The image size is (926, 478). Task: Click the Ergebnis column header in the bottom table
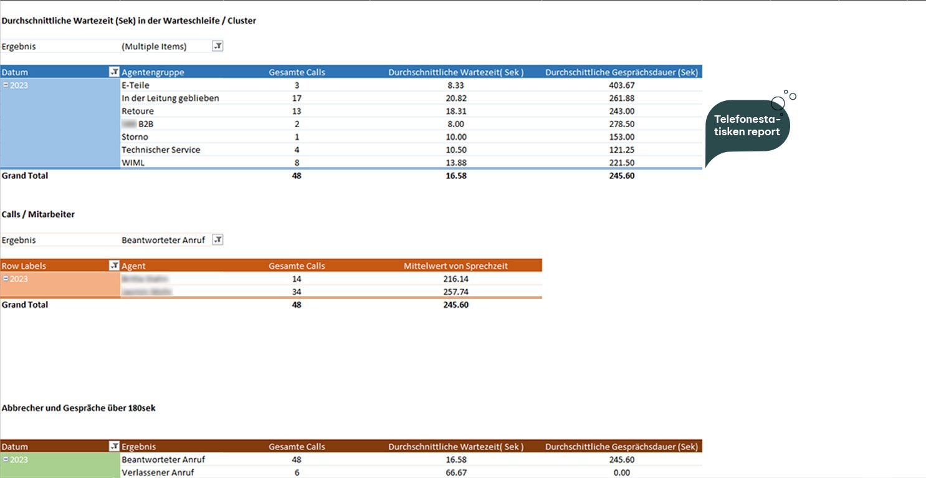click(x=139, y=446)
